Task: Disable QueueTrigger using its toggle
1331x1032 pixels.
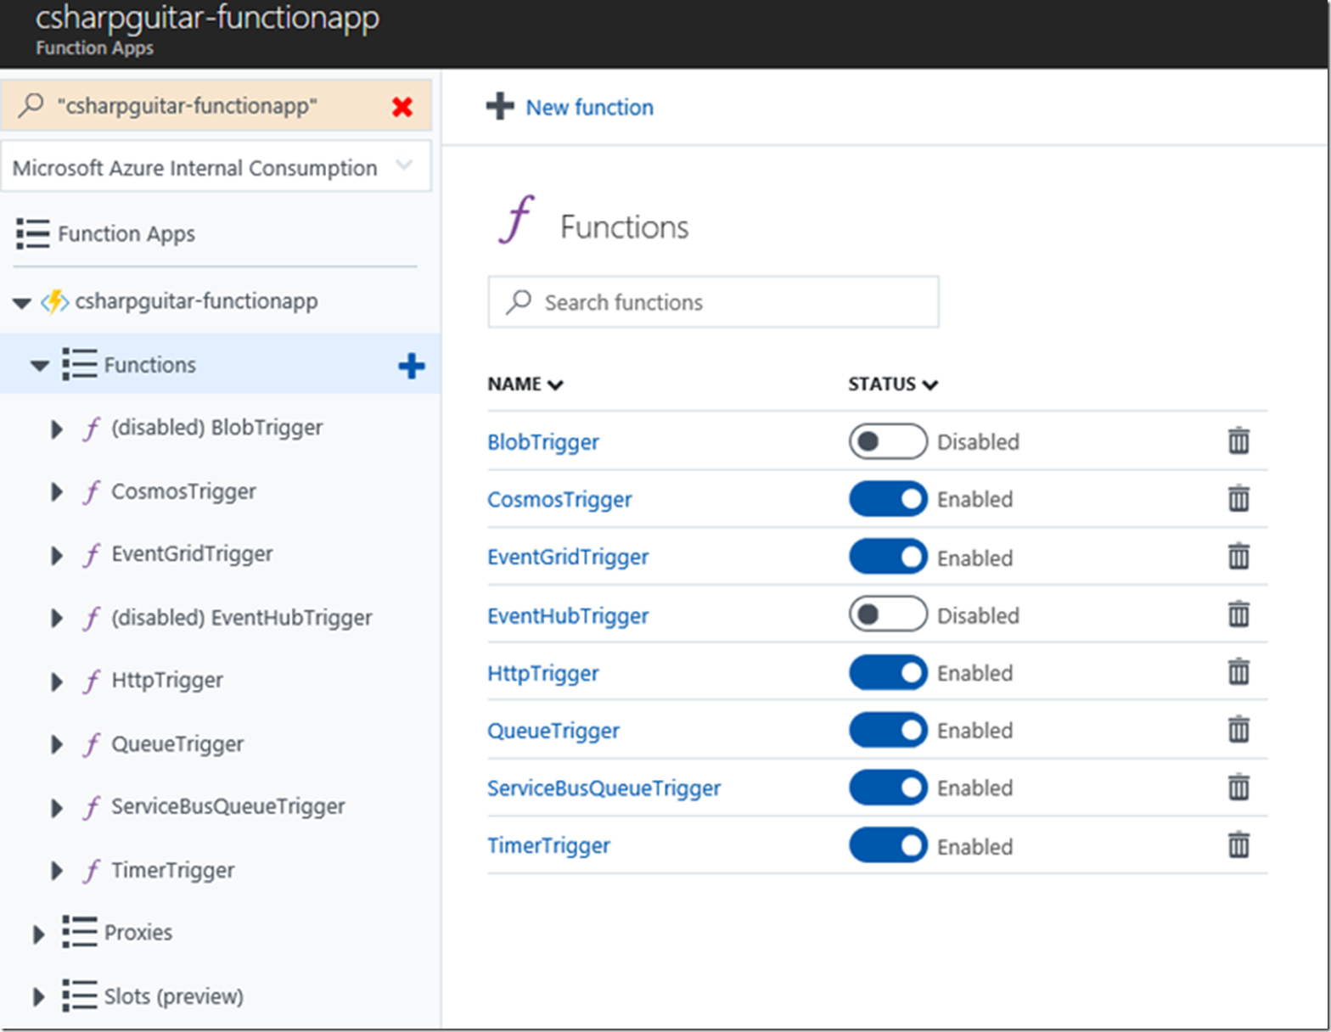Action: tap(888, 730)
